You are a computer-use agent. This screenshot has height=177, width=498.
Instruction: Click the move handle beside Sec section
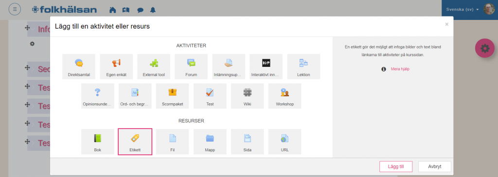(27, 67)
